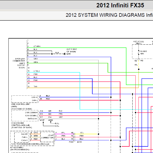This screenshot has width=153, height=153.
Task: Click the 'M2' connector label below fuse box
Action: [142, 60]
